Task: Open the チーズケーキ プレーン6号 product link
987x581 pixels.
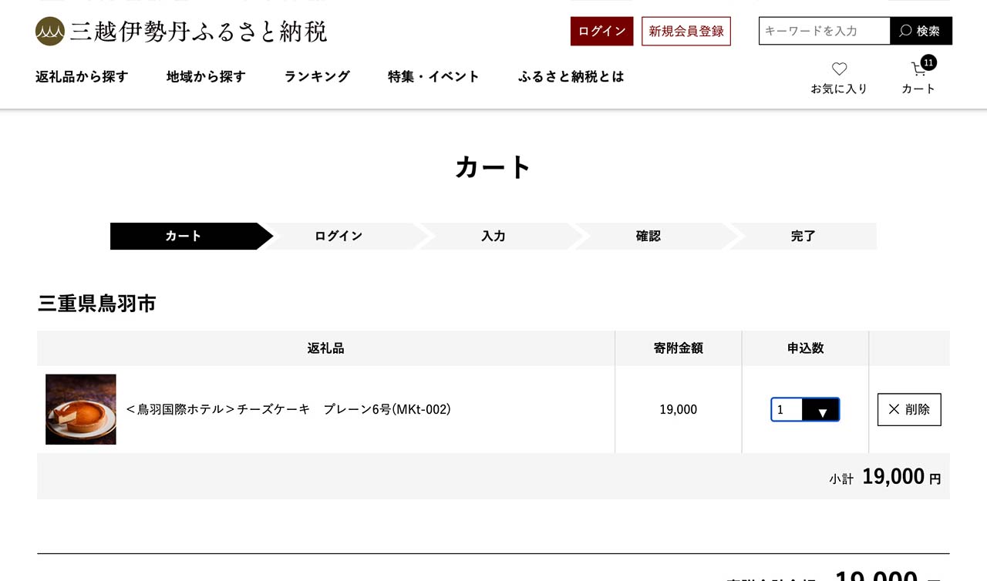Action: pos(288,409)
